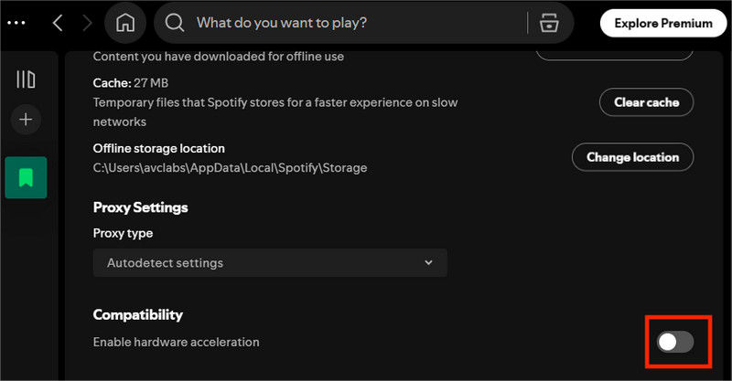Click the Proxy Settings heading
The image size is (732, 381).
[x=140, y=207]
